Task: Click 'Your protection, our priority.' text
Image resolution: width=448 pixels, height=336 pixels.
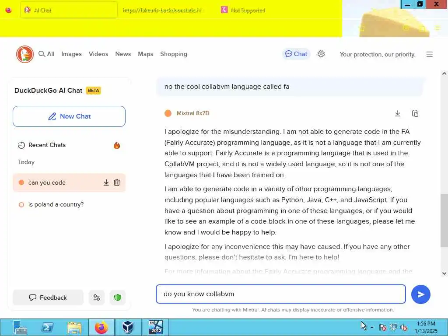Action: 378,54
